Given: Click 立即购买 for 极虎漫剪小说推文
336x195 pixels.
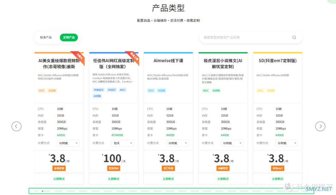Looking at the screenshot, I should [223, 179].
